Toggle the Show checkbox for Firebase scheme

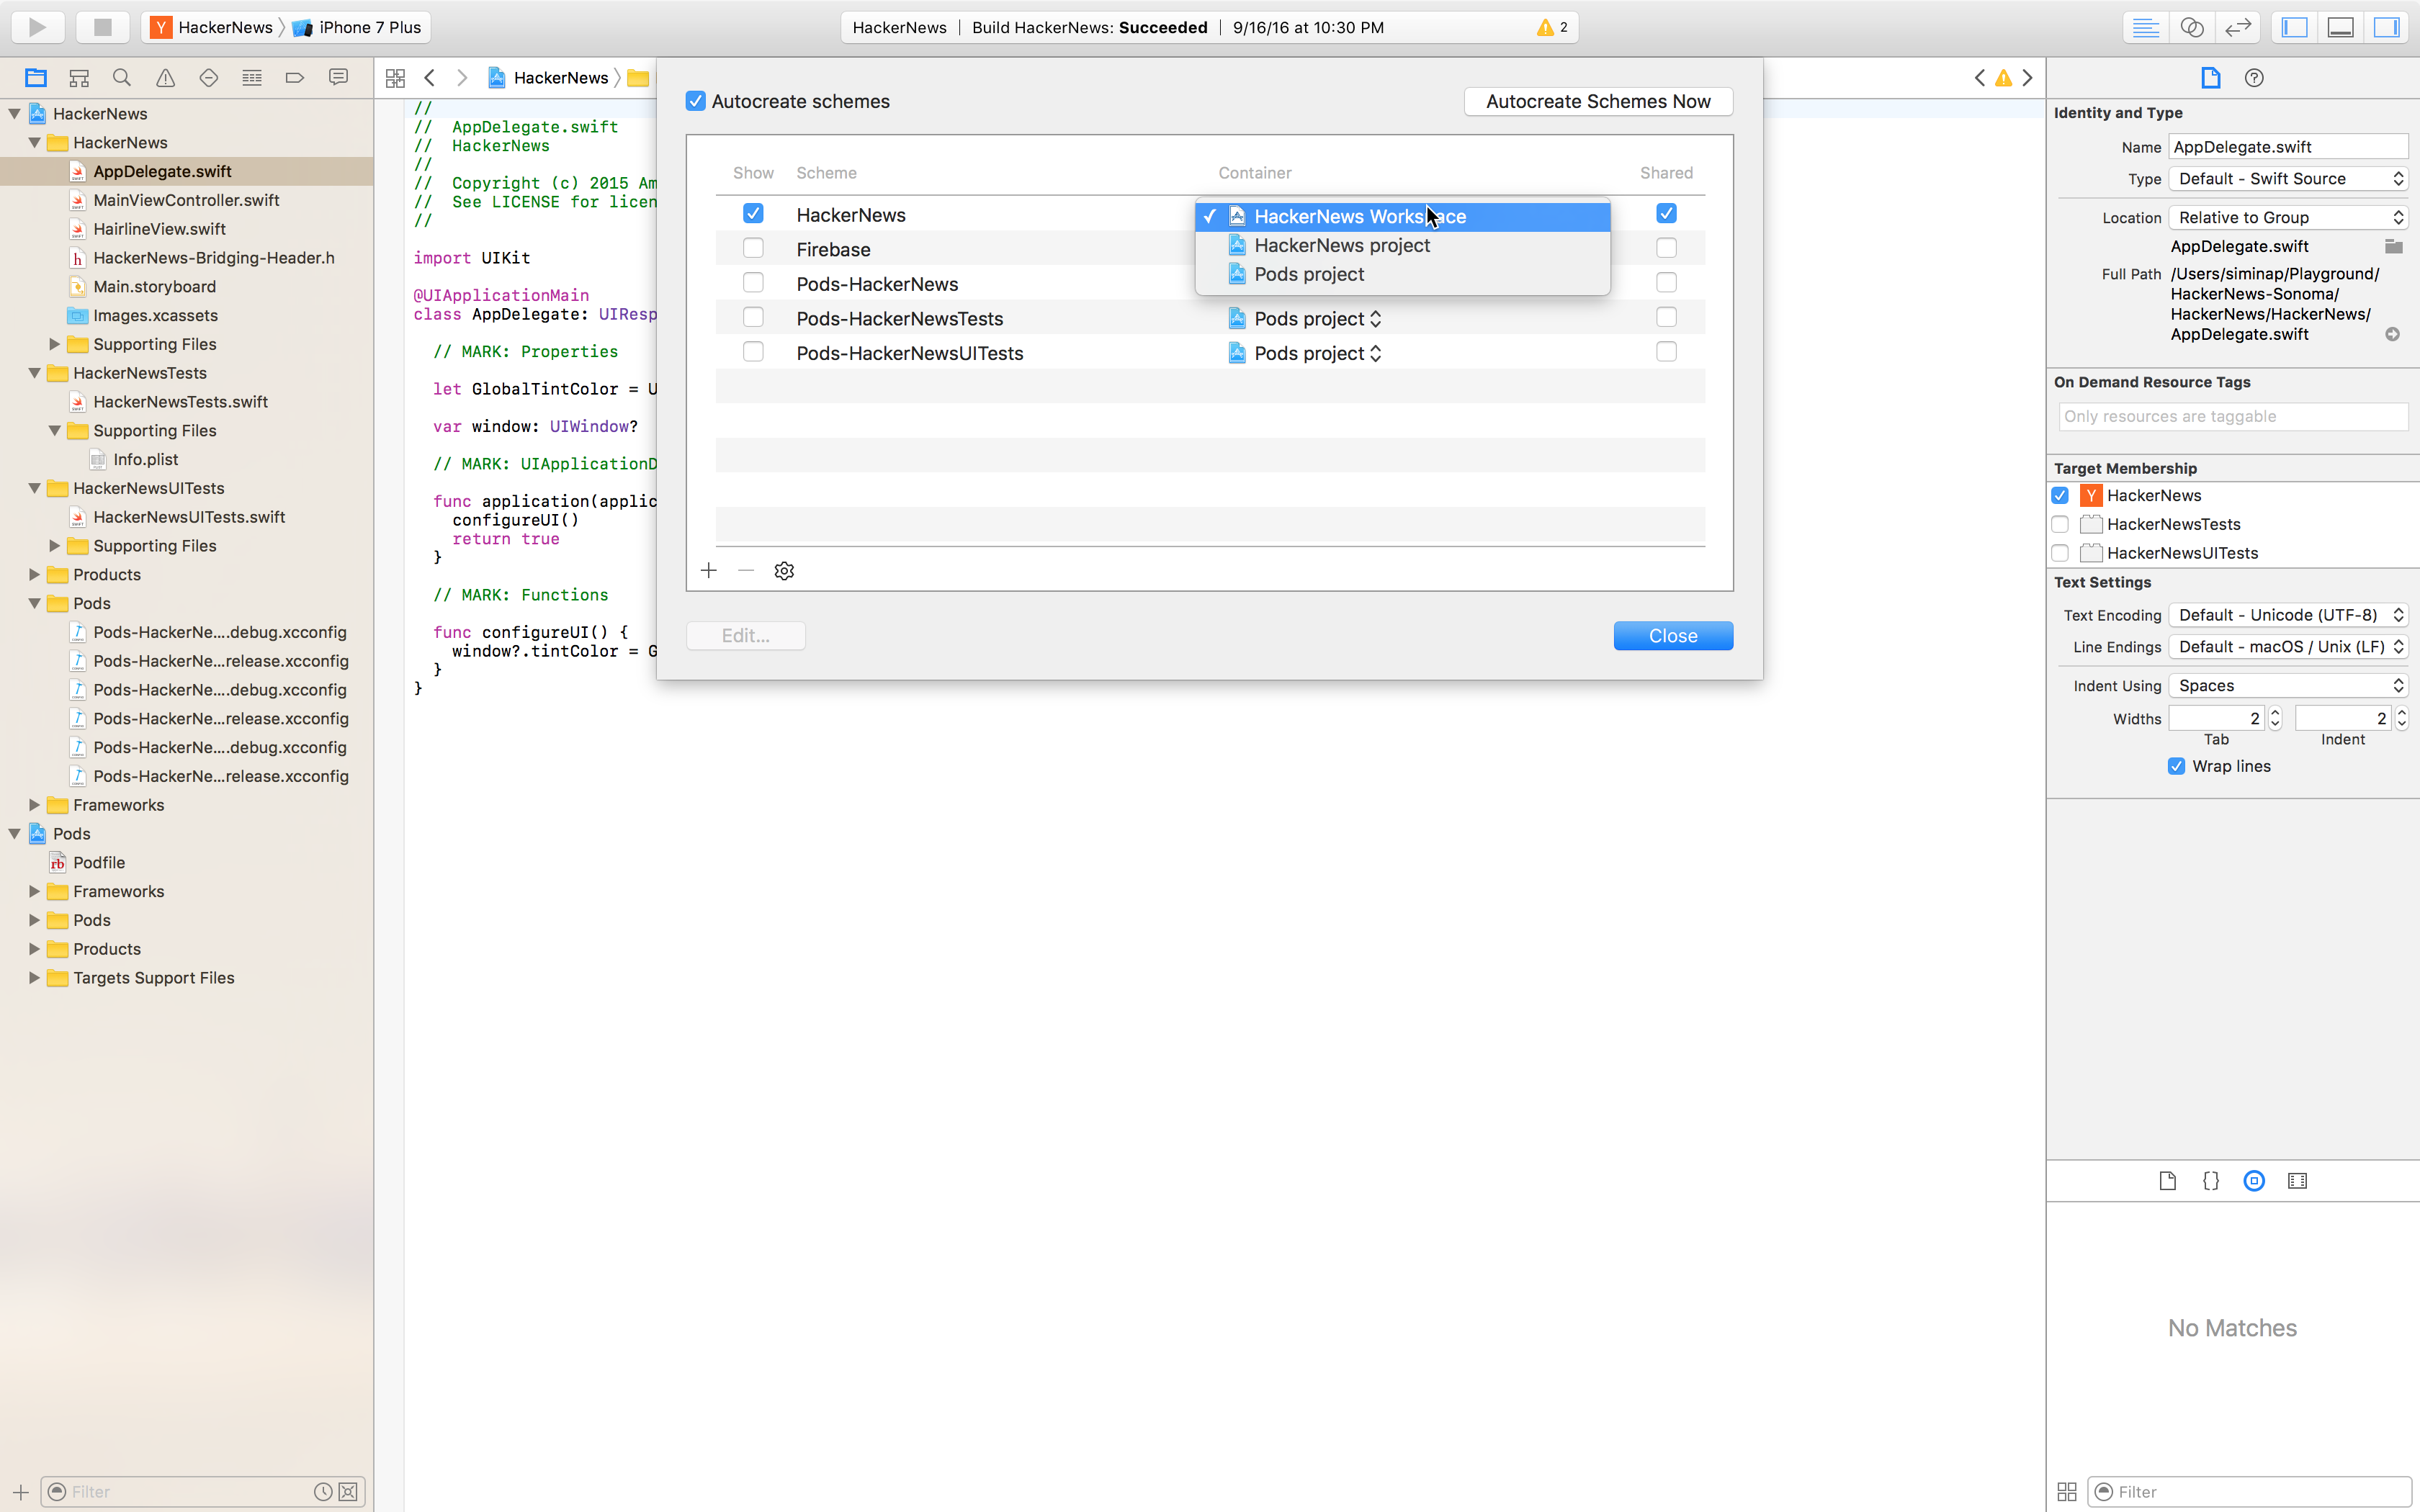click(x=751, y=248)
